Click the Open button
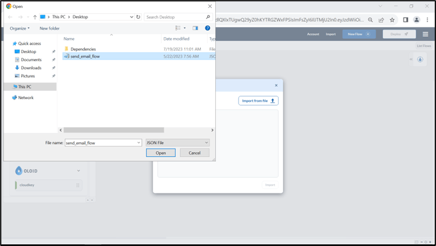436x246 pixels. 161,153
